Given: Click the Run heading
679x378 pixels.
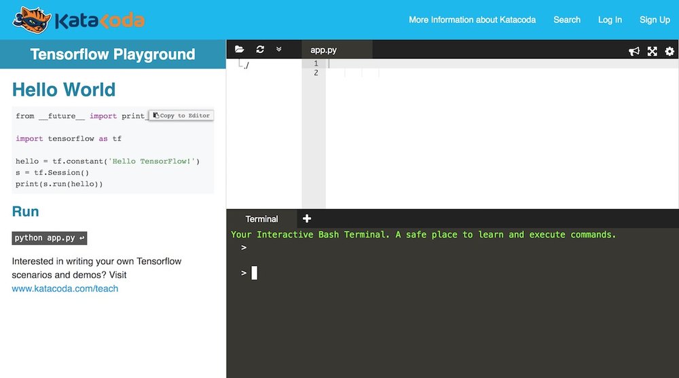Looking at the screenshot, I should pyautogui.click(x=26, y=212).
